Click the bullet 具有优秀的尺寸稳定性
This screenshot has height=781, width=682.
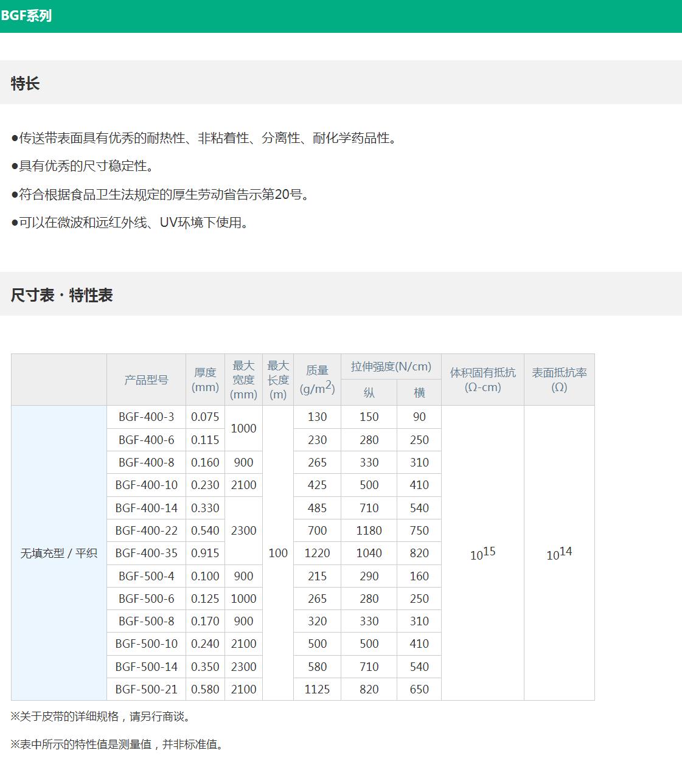(x=83, y=166)
